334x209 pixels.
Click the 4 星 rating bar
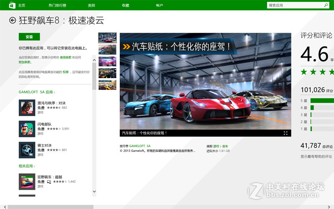coord(322,108)
